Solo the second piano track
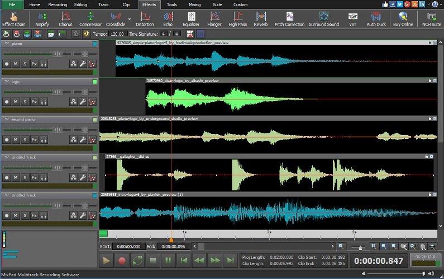The width and height of the screenshot is (444, 279). 25,140
